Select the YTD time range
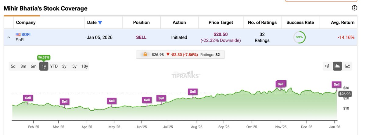Screen dimensions: 366x135 pyautogui.click(x=54, y=66)
